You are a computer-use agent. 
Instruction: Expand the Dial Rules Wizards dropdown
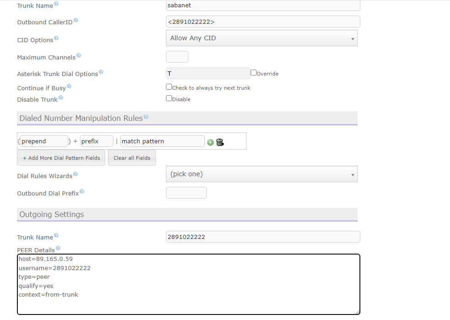click(x=261, y=174)
